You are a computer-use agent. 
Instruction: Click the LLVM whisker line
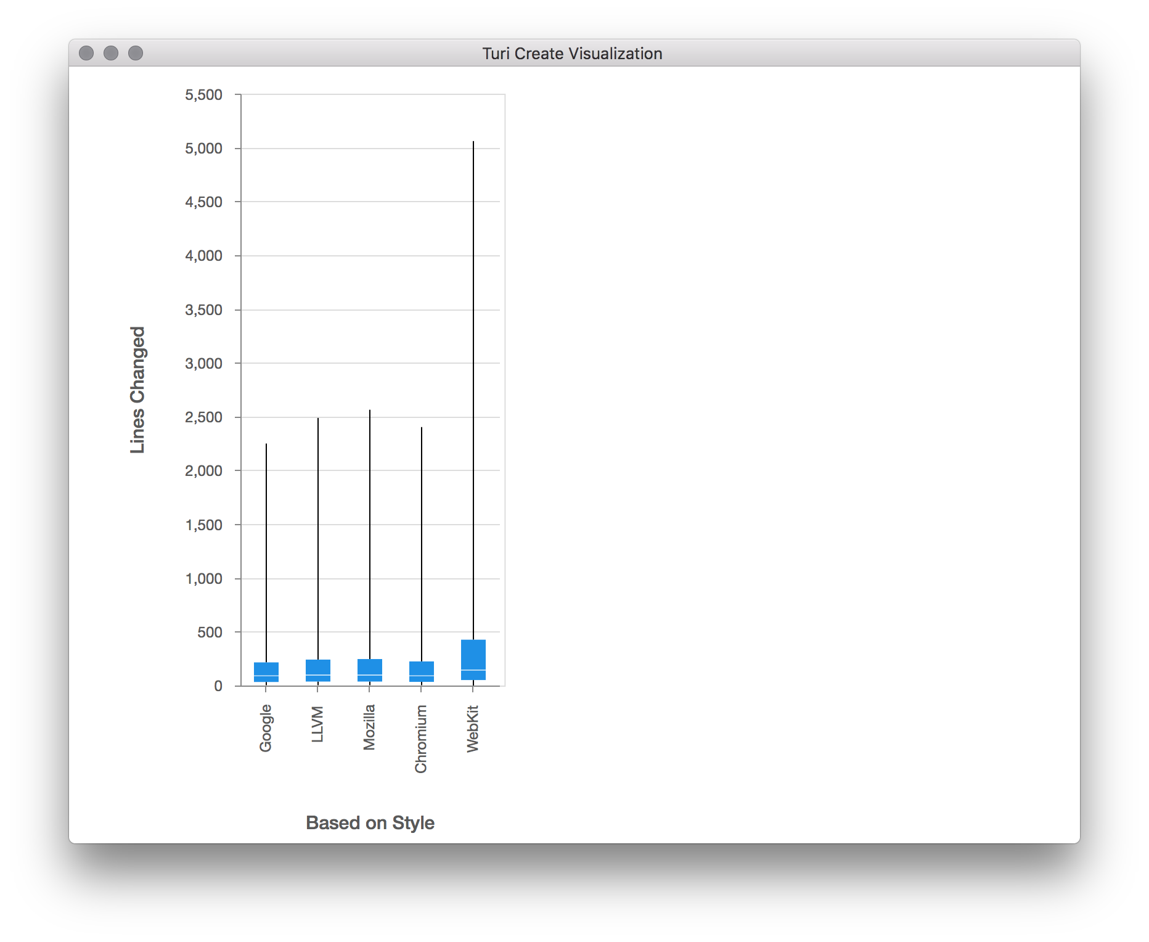(x=318, y=539)
